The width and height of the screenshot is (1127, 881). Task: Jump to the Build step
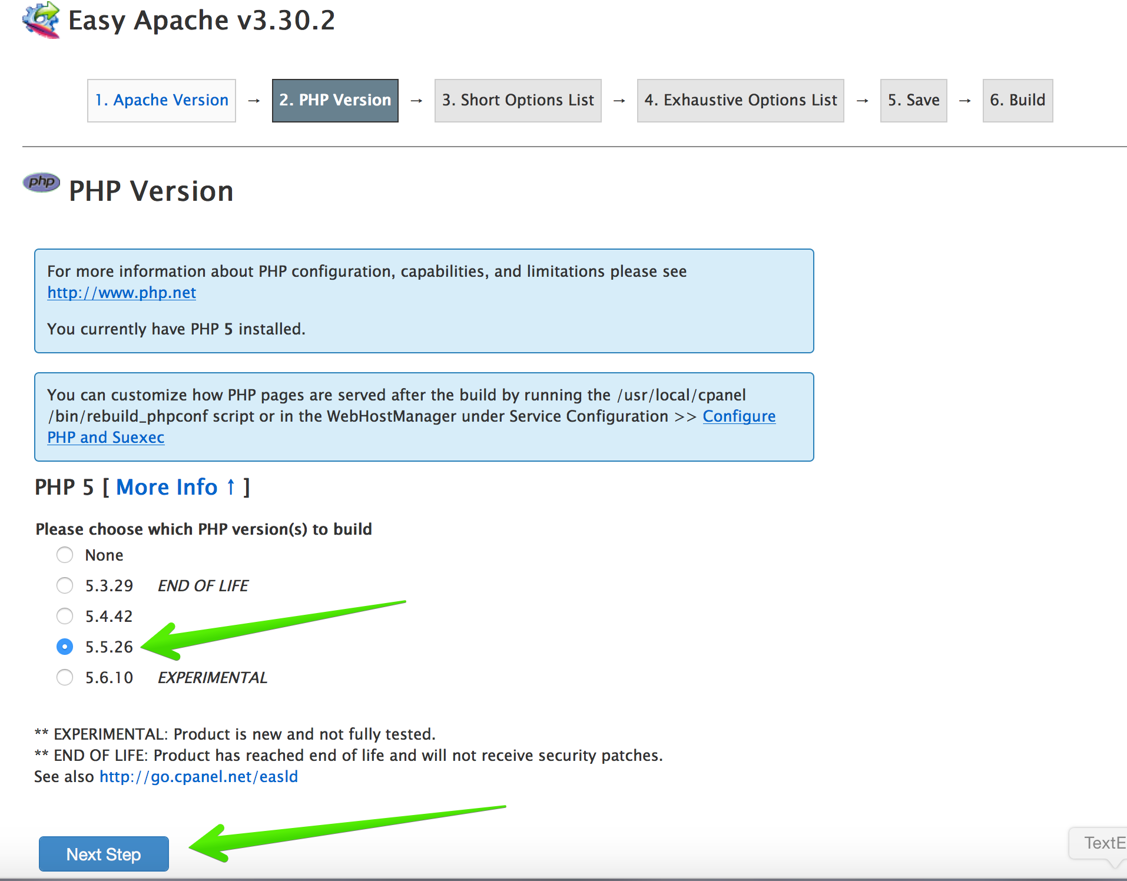click(1018, 101)
